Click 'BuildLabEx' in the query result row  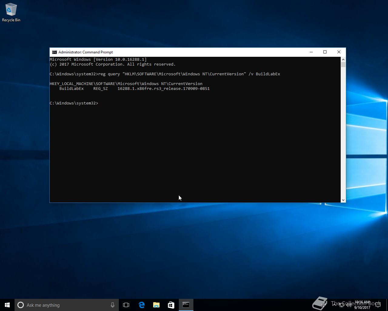[x=72, y=89]
